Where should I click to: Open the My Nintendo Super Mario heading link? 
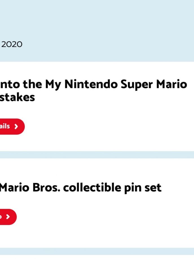[93, 90]
